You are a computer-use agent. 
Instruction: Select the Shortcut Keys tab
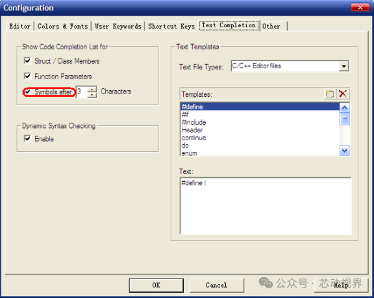tap(171, 26)
